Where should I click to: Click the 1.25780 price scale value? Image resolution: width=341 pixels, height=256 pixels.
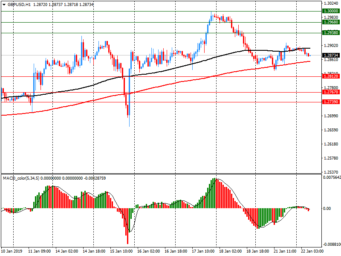(331, 158)
